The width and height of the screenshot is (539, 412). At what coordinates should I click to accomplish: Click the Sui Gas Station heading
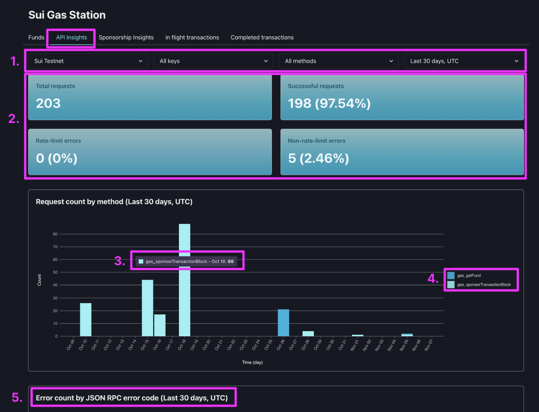(67, 15)
